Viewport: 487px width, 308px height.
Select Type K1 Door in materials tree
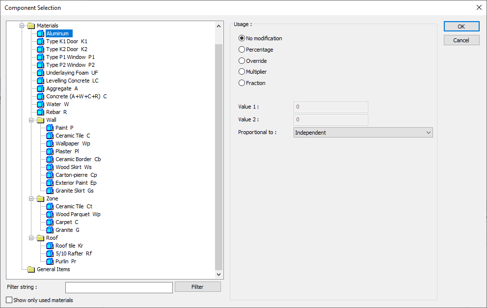tap(66, 41)
